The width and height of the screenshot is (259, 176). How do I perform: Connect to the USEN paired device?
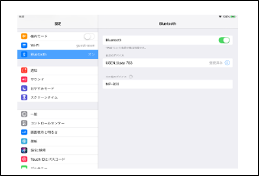tap(168, 63)
